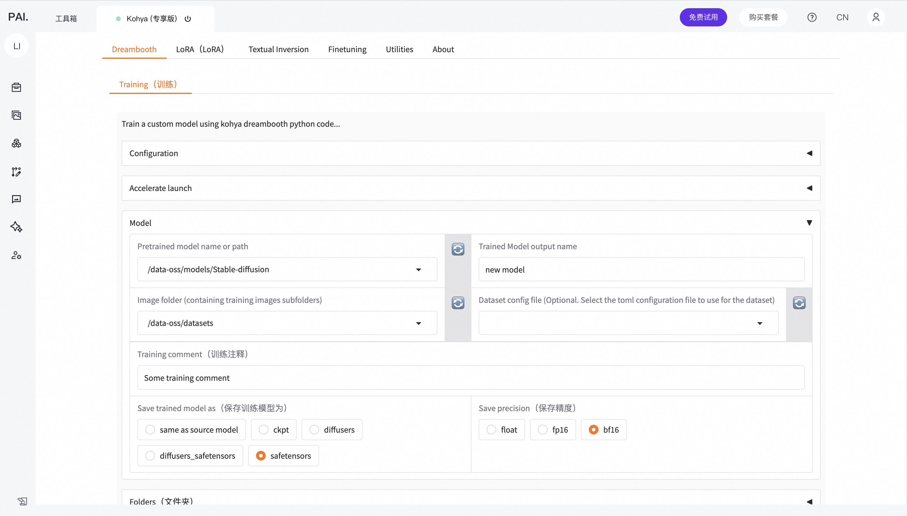Open the Finetuning tab
Image resolution: width=907 pixels, height=516 pixels.
tap(347, 49)
